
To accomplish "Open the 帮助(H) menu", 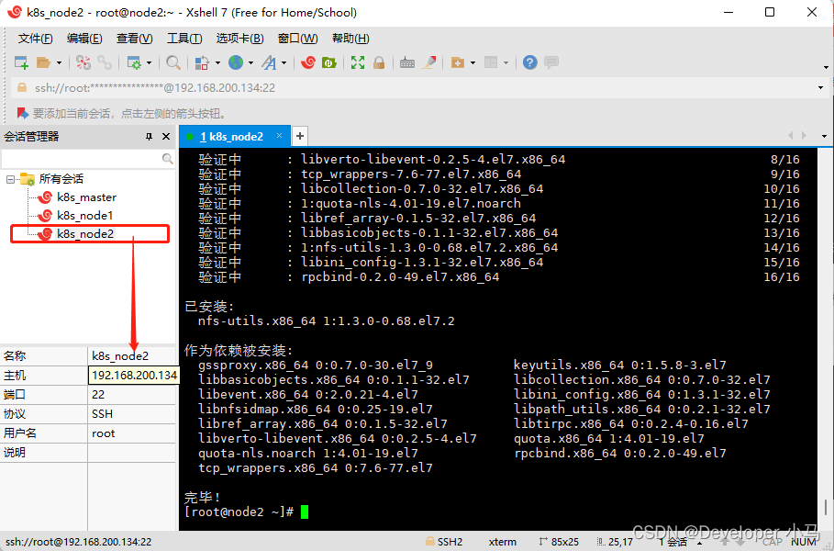I will [350, 39].
